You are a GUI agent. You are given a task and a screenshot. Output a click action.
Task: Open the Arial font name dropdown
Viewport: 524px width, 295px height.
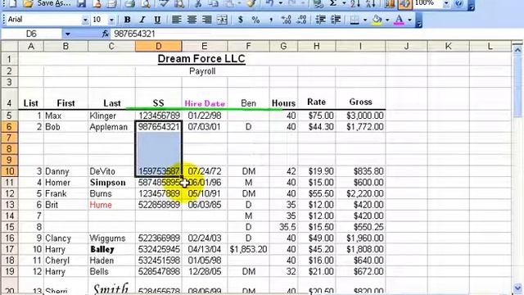click(x=85, y=20)
